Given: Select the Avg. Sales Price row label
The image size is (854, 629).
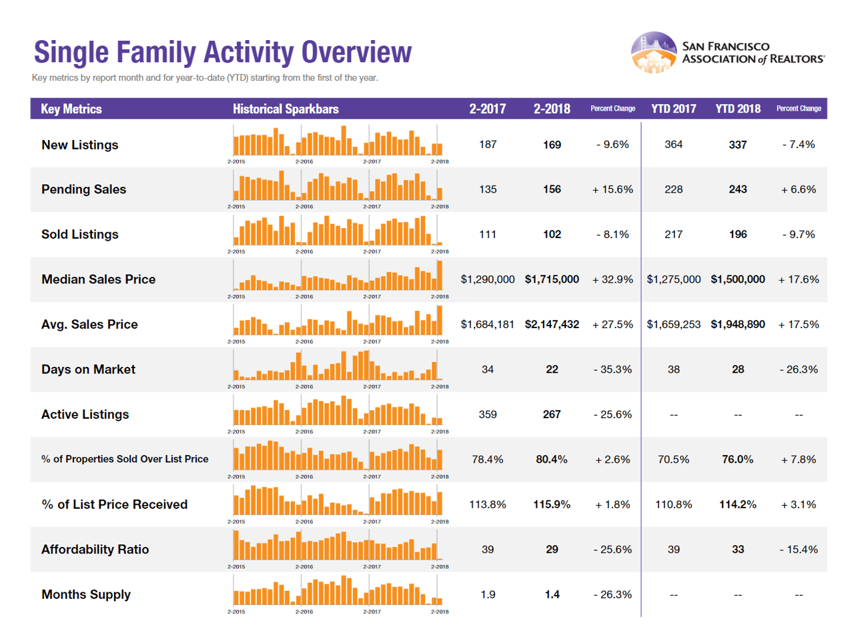Looking at the screenshot, I should [89, 325].
